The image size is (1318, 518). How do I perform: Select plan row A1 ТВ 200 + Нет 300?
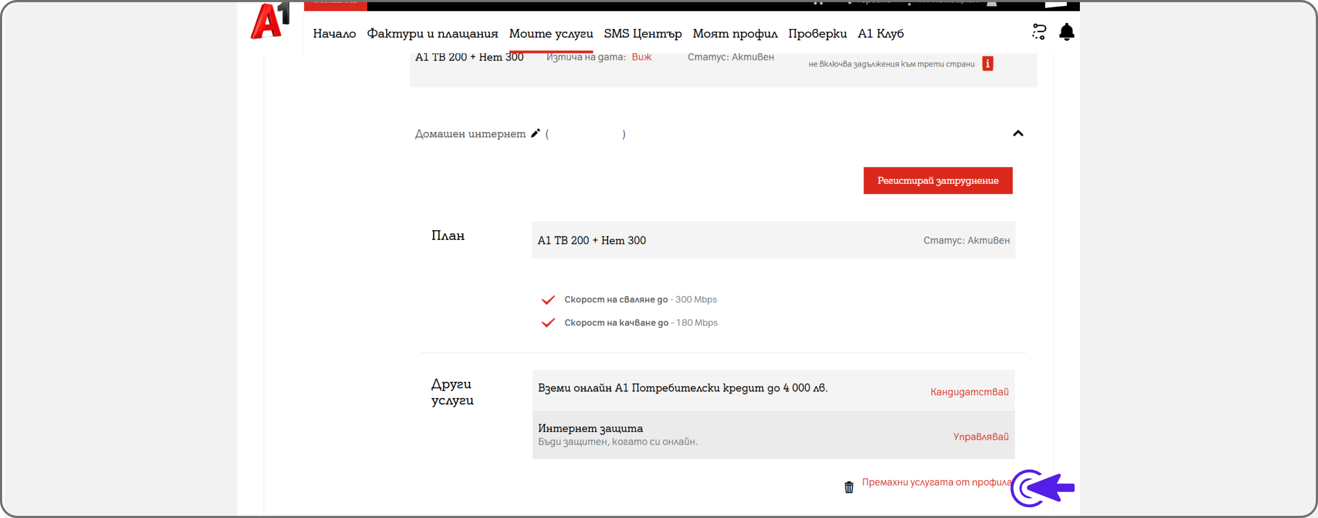click(x=773, y=240)
